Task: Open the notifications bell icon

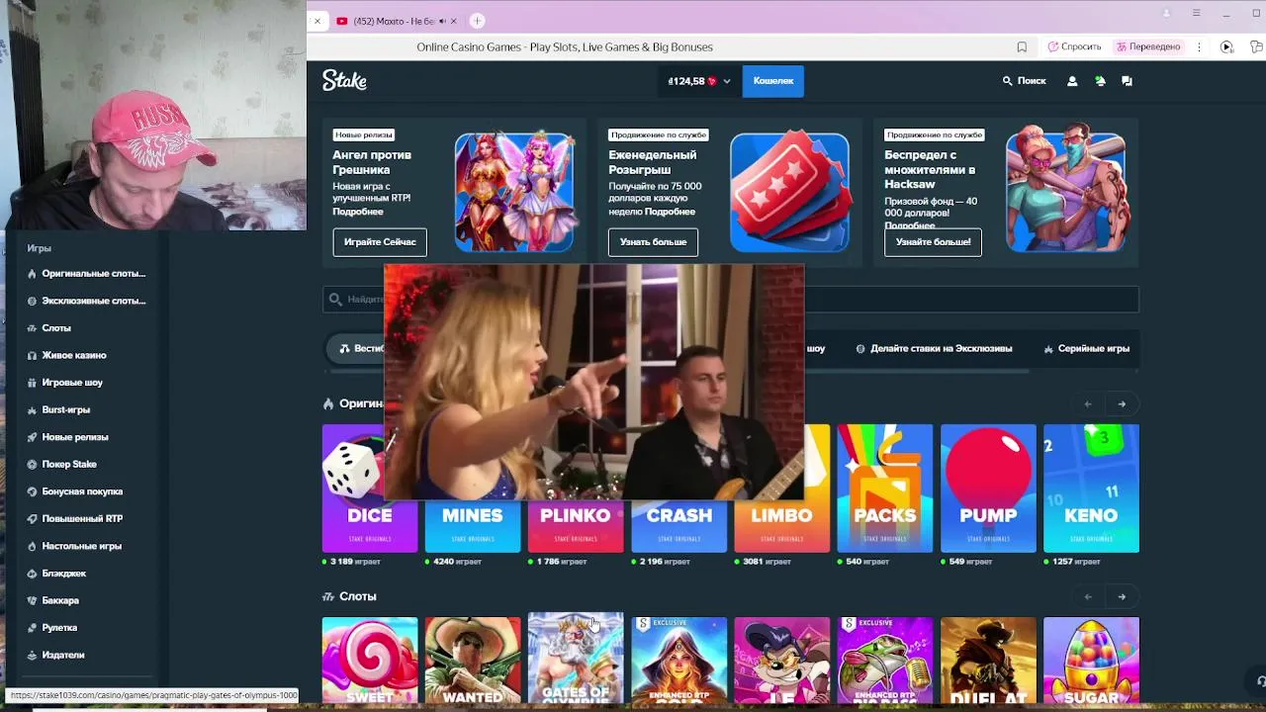Action: 1100,81
